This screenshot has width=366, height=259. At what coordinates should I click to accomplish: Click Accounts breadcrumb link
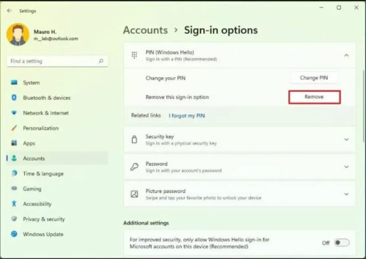point(146,30)
